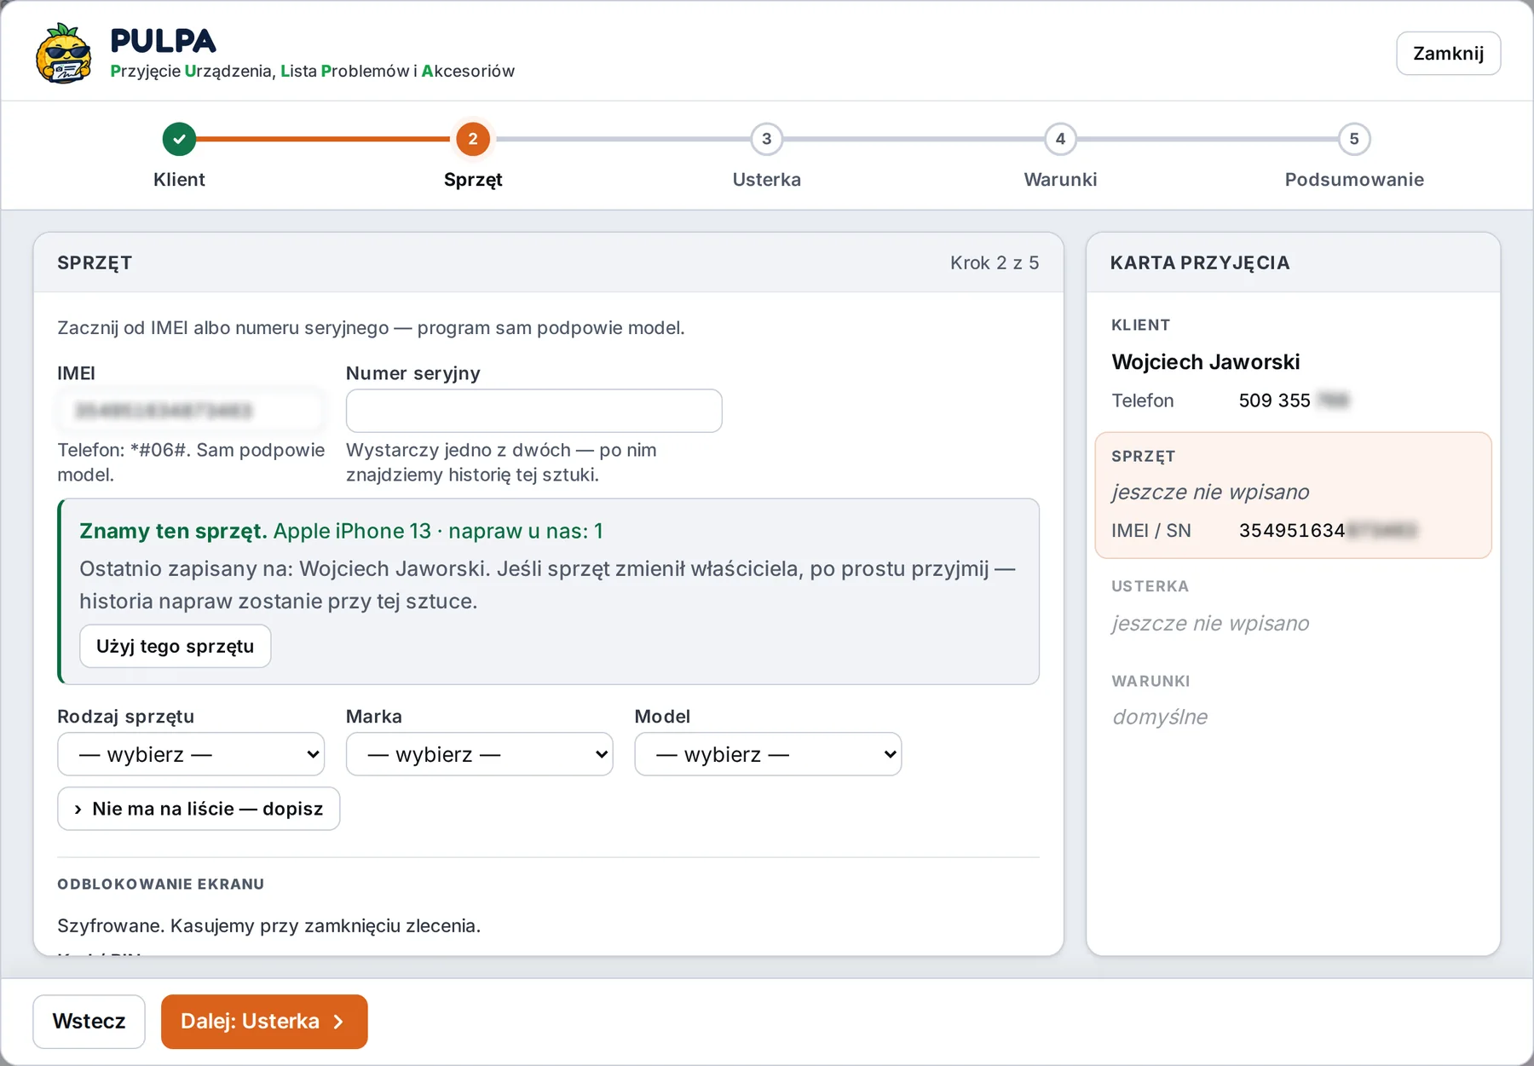Click the Telefon number in the card
The height and width of the screenshot is (1066, 1534).
pos(1294,400)
